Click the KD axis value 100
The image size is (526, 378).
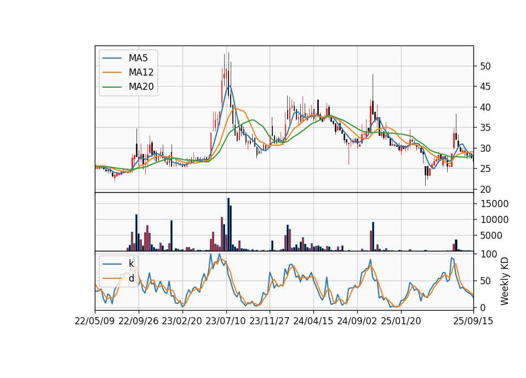488,254
